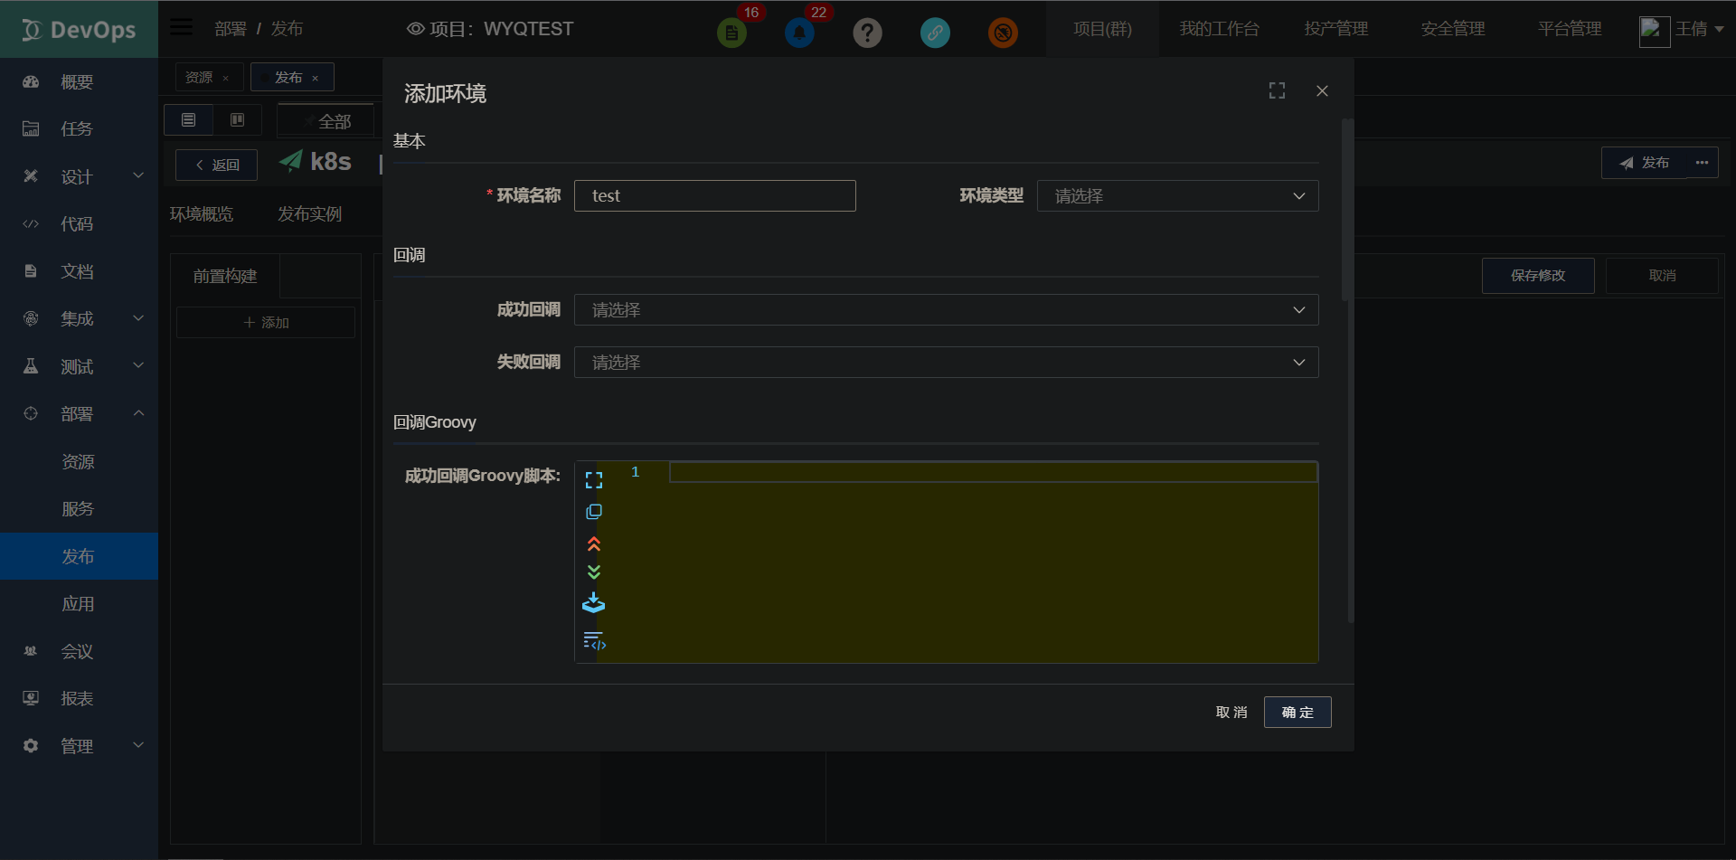Click the fullscreen icon in Groovy editor
Viewport: 1736px width, 860px height.
[593, 480]
